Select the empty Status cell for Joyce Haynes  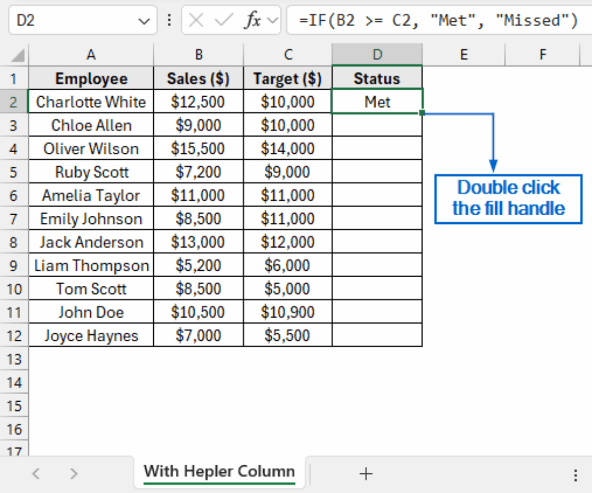[377, 335]
